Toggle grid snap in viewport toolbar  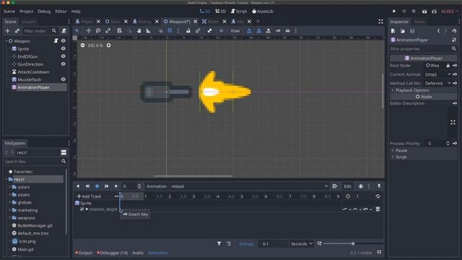(x=170, y=30)
